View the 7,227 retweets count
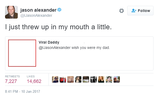This screenshot has width=162, height=97. click(x=11, y=81)
